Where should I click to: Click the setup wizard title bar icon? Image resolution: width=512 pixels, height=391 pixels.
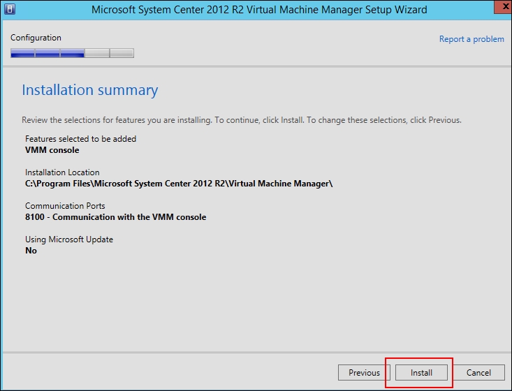pyautogui.click(x=10, y=9)
